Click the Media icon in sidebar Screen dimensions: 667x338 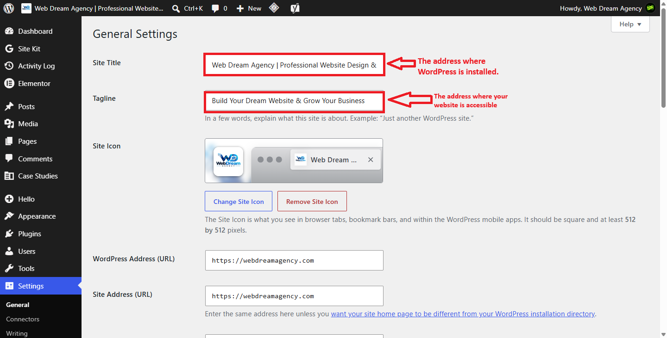point(9,124)
